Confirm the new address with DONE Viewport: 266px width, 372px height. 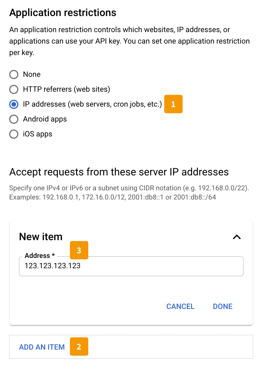coord(223,306)
